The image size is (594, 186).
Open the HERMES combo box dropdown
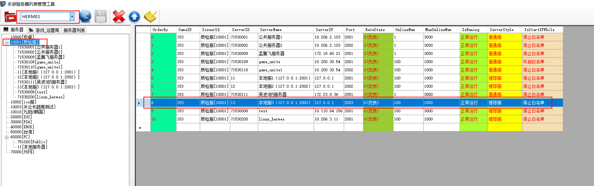tap(72, 16)
